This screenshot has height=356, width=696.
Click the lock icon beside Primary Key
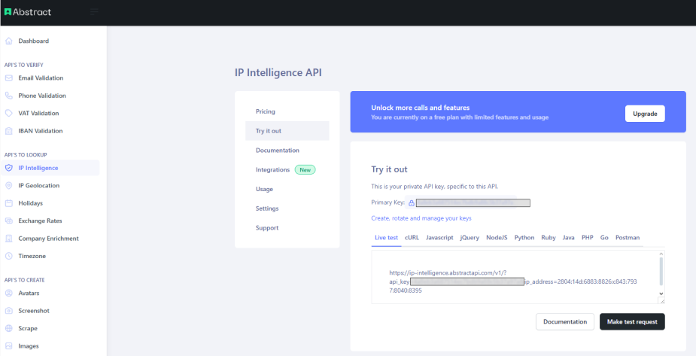pos(412,202)
